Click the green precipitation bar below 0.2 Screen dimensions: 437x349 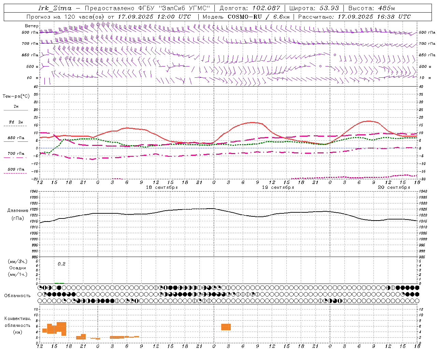tap(59, 283)
